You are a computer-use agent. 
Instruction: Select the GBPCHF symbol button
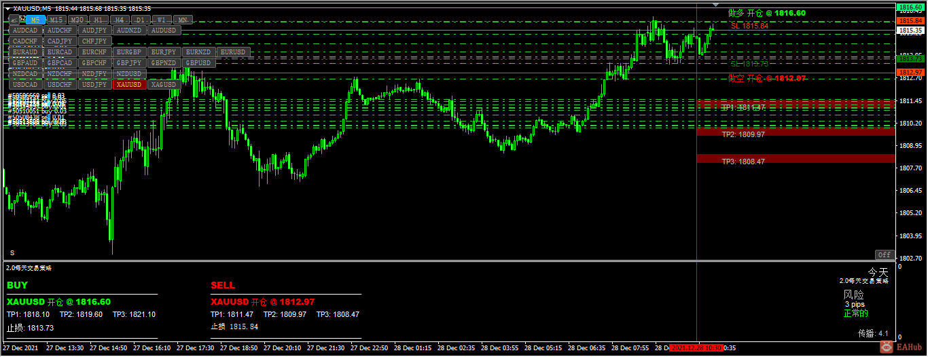click(x=95, y=63)
